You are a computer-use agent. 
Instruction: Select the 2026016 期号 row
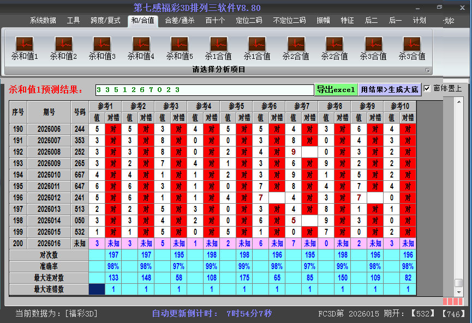pyautogui.click(x=49, y=243)
